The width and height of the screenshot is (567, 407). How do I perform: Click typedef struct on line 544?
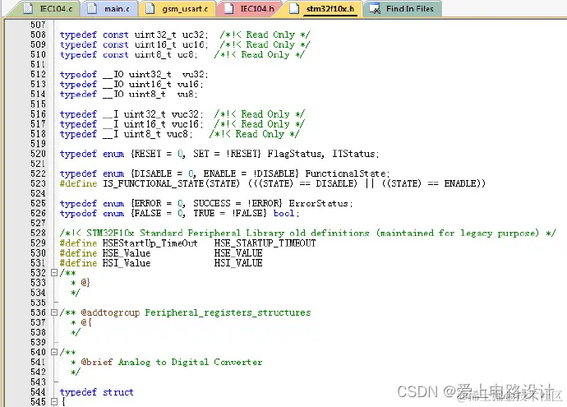click(x=96, y=392)
